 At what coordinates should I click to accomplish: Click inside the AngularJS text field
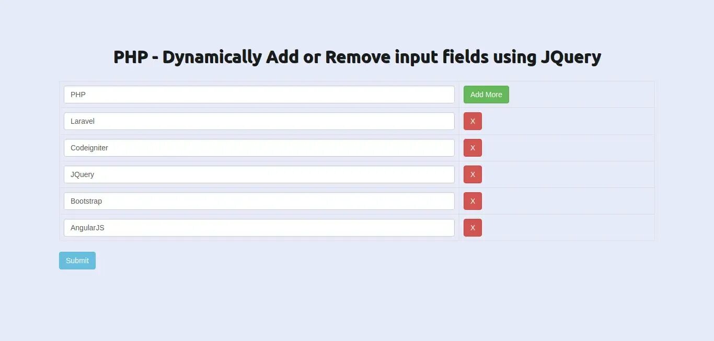[x=259, y=228]
